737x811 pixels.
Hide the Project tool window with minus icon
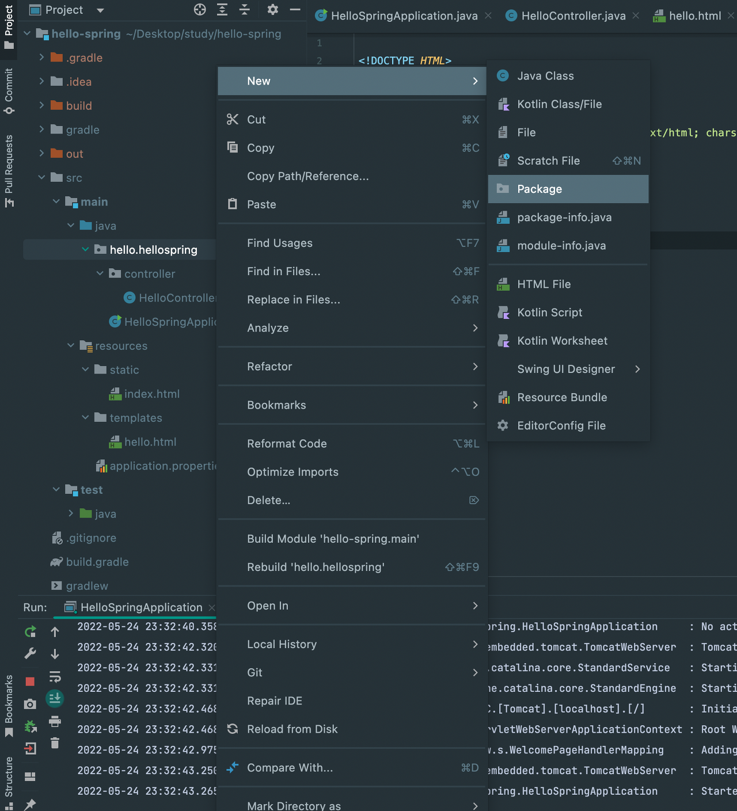295,9
